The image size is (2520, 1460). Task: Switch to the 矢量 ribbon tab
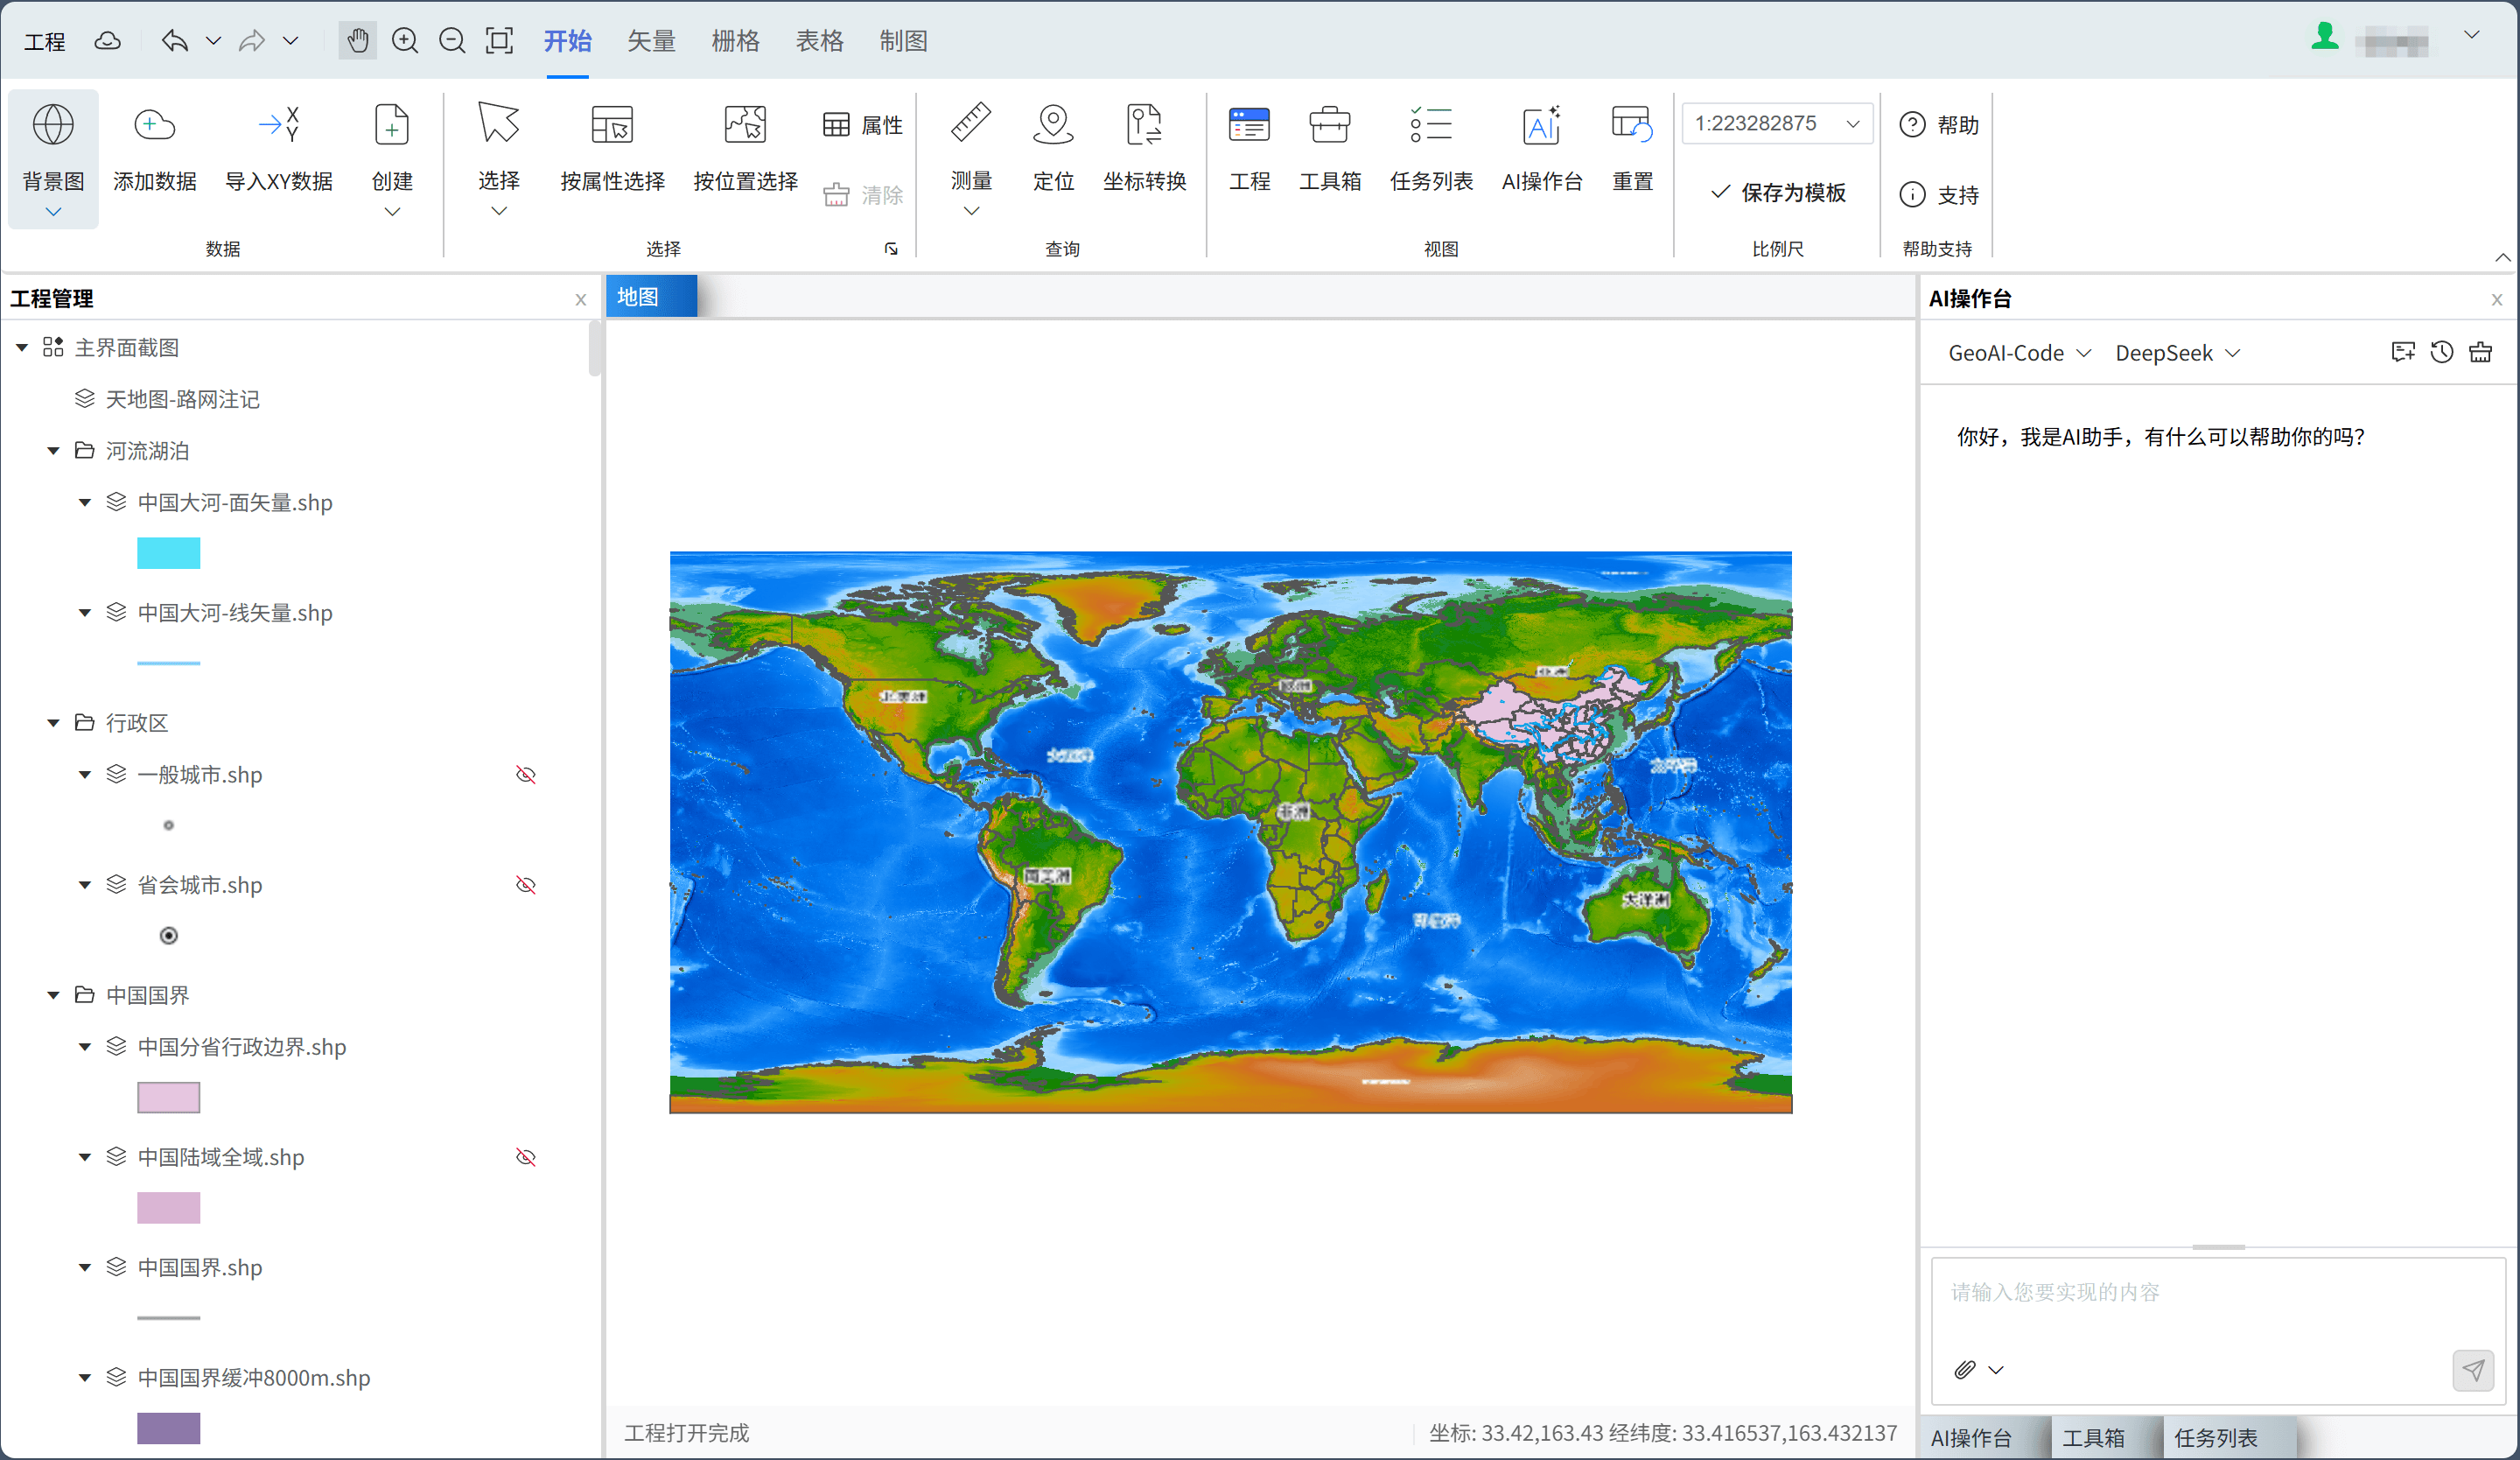coord(651,41)
